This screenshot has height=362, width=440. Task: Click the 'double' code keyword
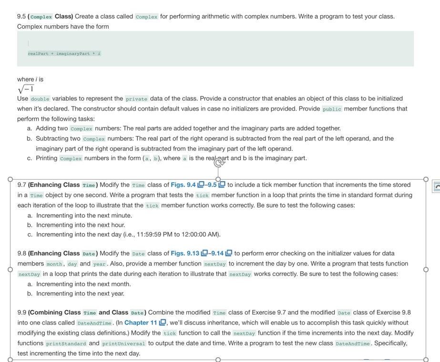40,99
